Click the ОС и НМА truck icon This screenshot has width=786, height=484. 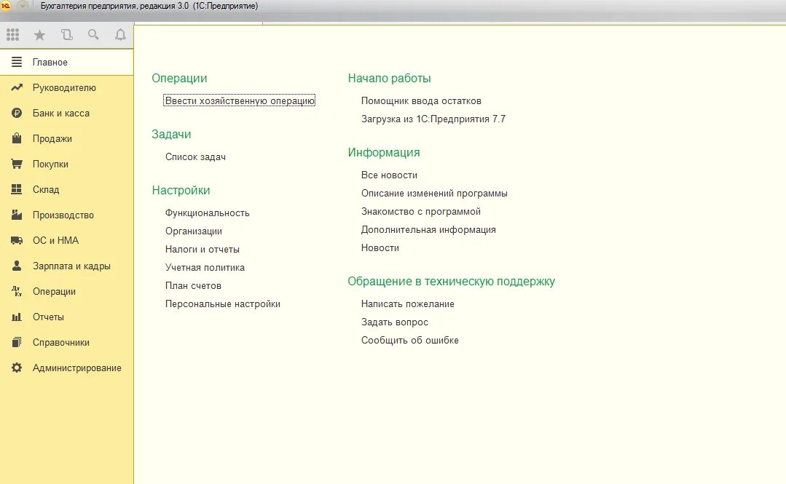click(17, 240)
